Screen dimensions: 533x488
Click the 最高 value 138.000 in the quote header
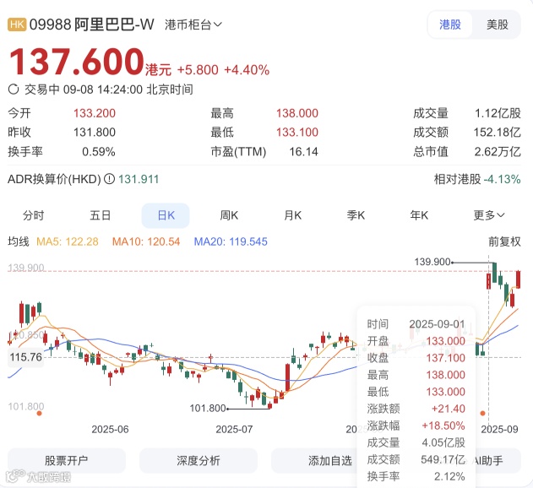tap(297, 113)
